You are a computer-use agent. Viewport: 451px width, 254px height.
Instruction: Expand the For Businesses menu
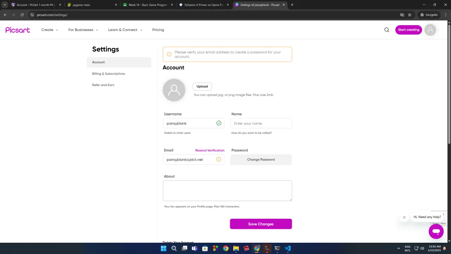(83, 30)
